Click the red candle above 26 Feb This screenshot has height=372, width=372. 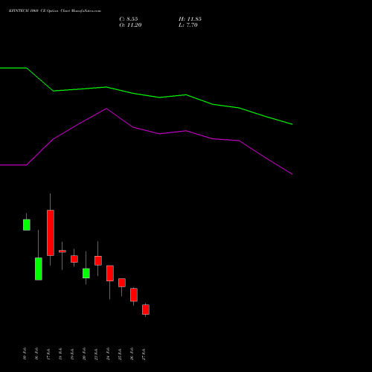[x=134, y=295]
